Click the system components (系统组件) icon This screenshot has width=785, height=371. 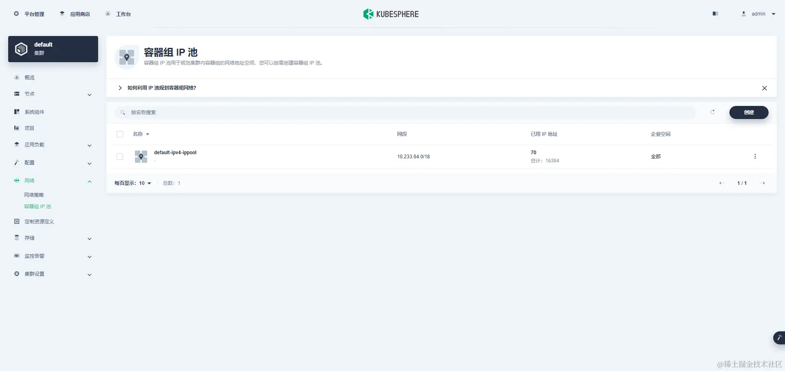point(17,112)
